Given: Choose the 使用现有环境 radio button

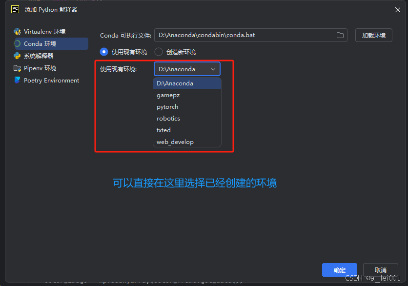Looking at the screenshot, I should (x=104, y=52).
